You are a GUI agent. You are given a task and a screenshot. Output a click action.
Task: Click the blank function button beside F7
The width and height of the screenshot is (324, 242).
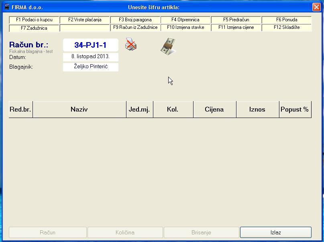pos(85,28)
